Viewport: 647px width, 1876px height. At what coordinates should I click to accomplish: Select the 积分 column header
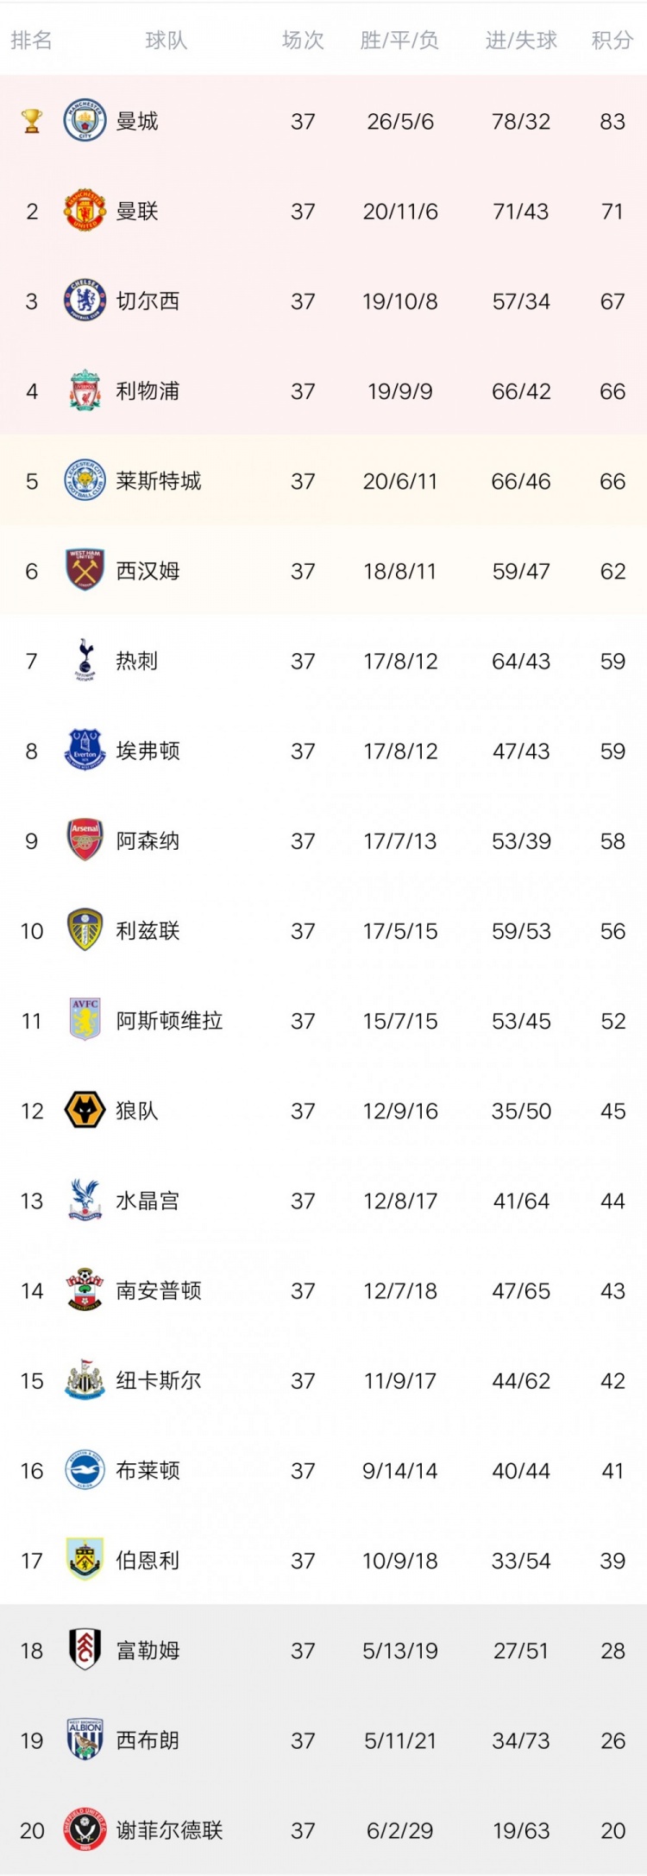[612, 41]
